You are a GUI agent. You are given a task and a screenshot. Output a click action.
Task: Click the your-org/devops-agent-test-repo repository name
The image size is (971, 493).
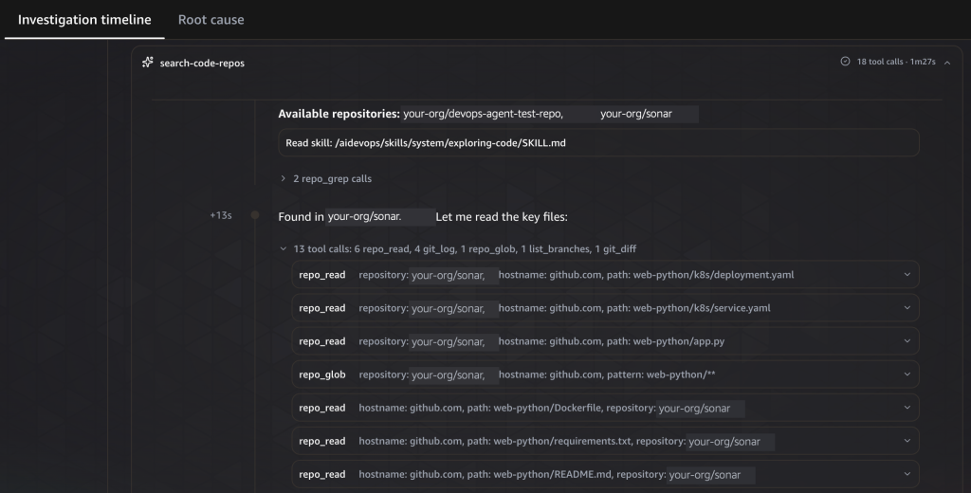click(x=483, y=114)
